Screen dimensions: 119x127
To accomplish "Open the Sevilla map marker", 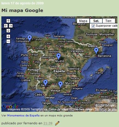I will 45,83.
